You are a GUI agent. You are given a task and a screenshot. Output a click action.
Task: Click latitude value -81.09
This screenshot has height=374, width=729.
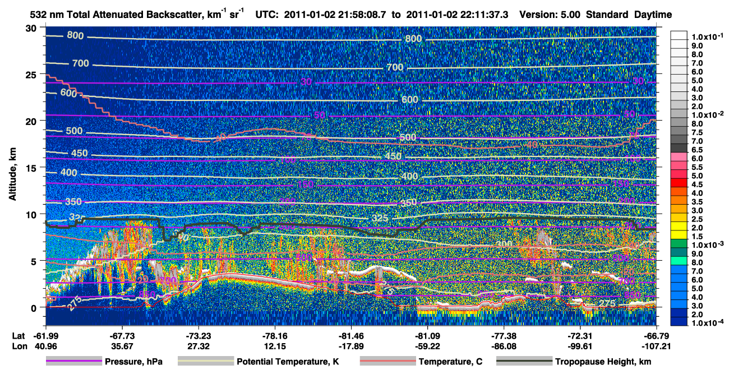pyautogui.click(x=427, y=336)
